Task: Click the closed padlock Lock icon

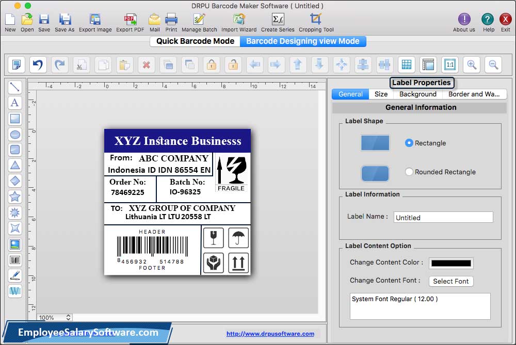Action: 211,64
